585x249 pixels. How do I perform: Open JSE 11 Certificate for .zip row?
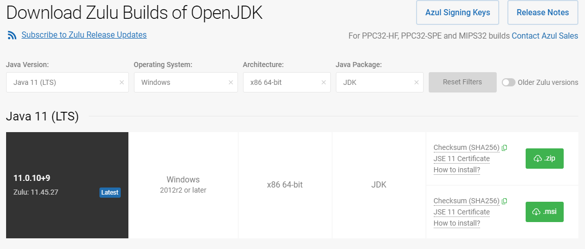click(x=462, y=159)
